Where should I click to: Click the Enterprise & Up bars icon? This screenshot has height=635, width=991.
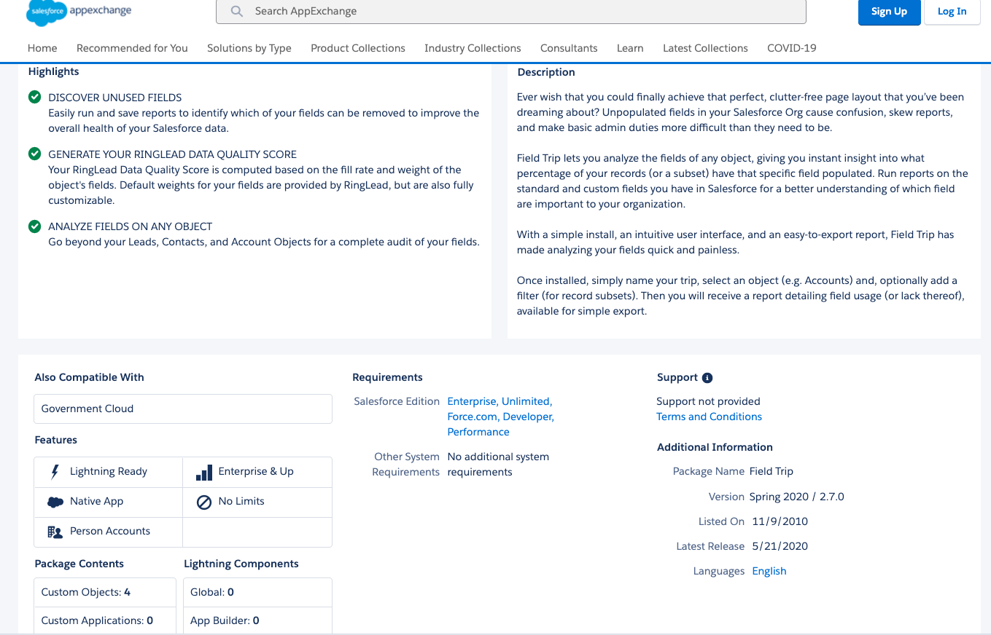pos(204,473)
